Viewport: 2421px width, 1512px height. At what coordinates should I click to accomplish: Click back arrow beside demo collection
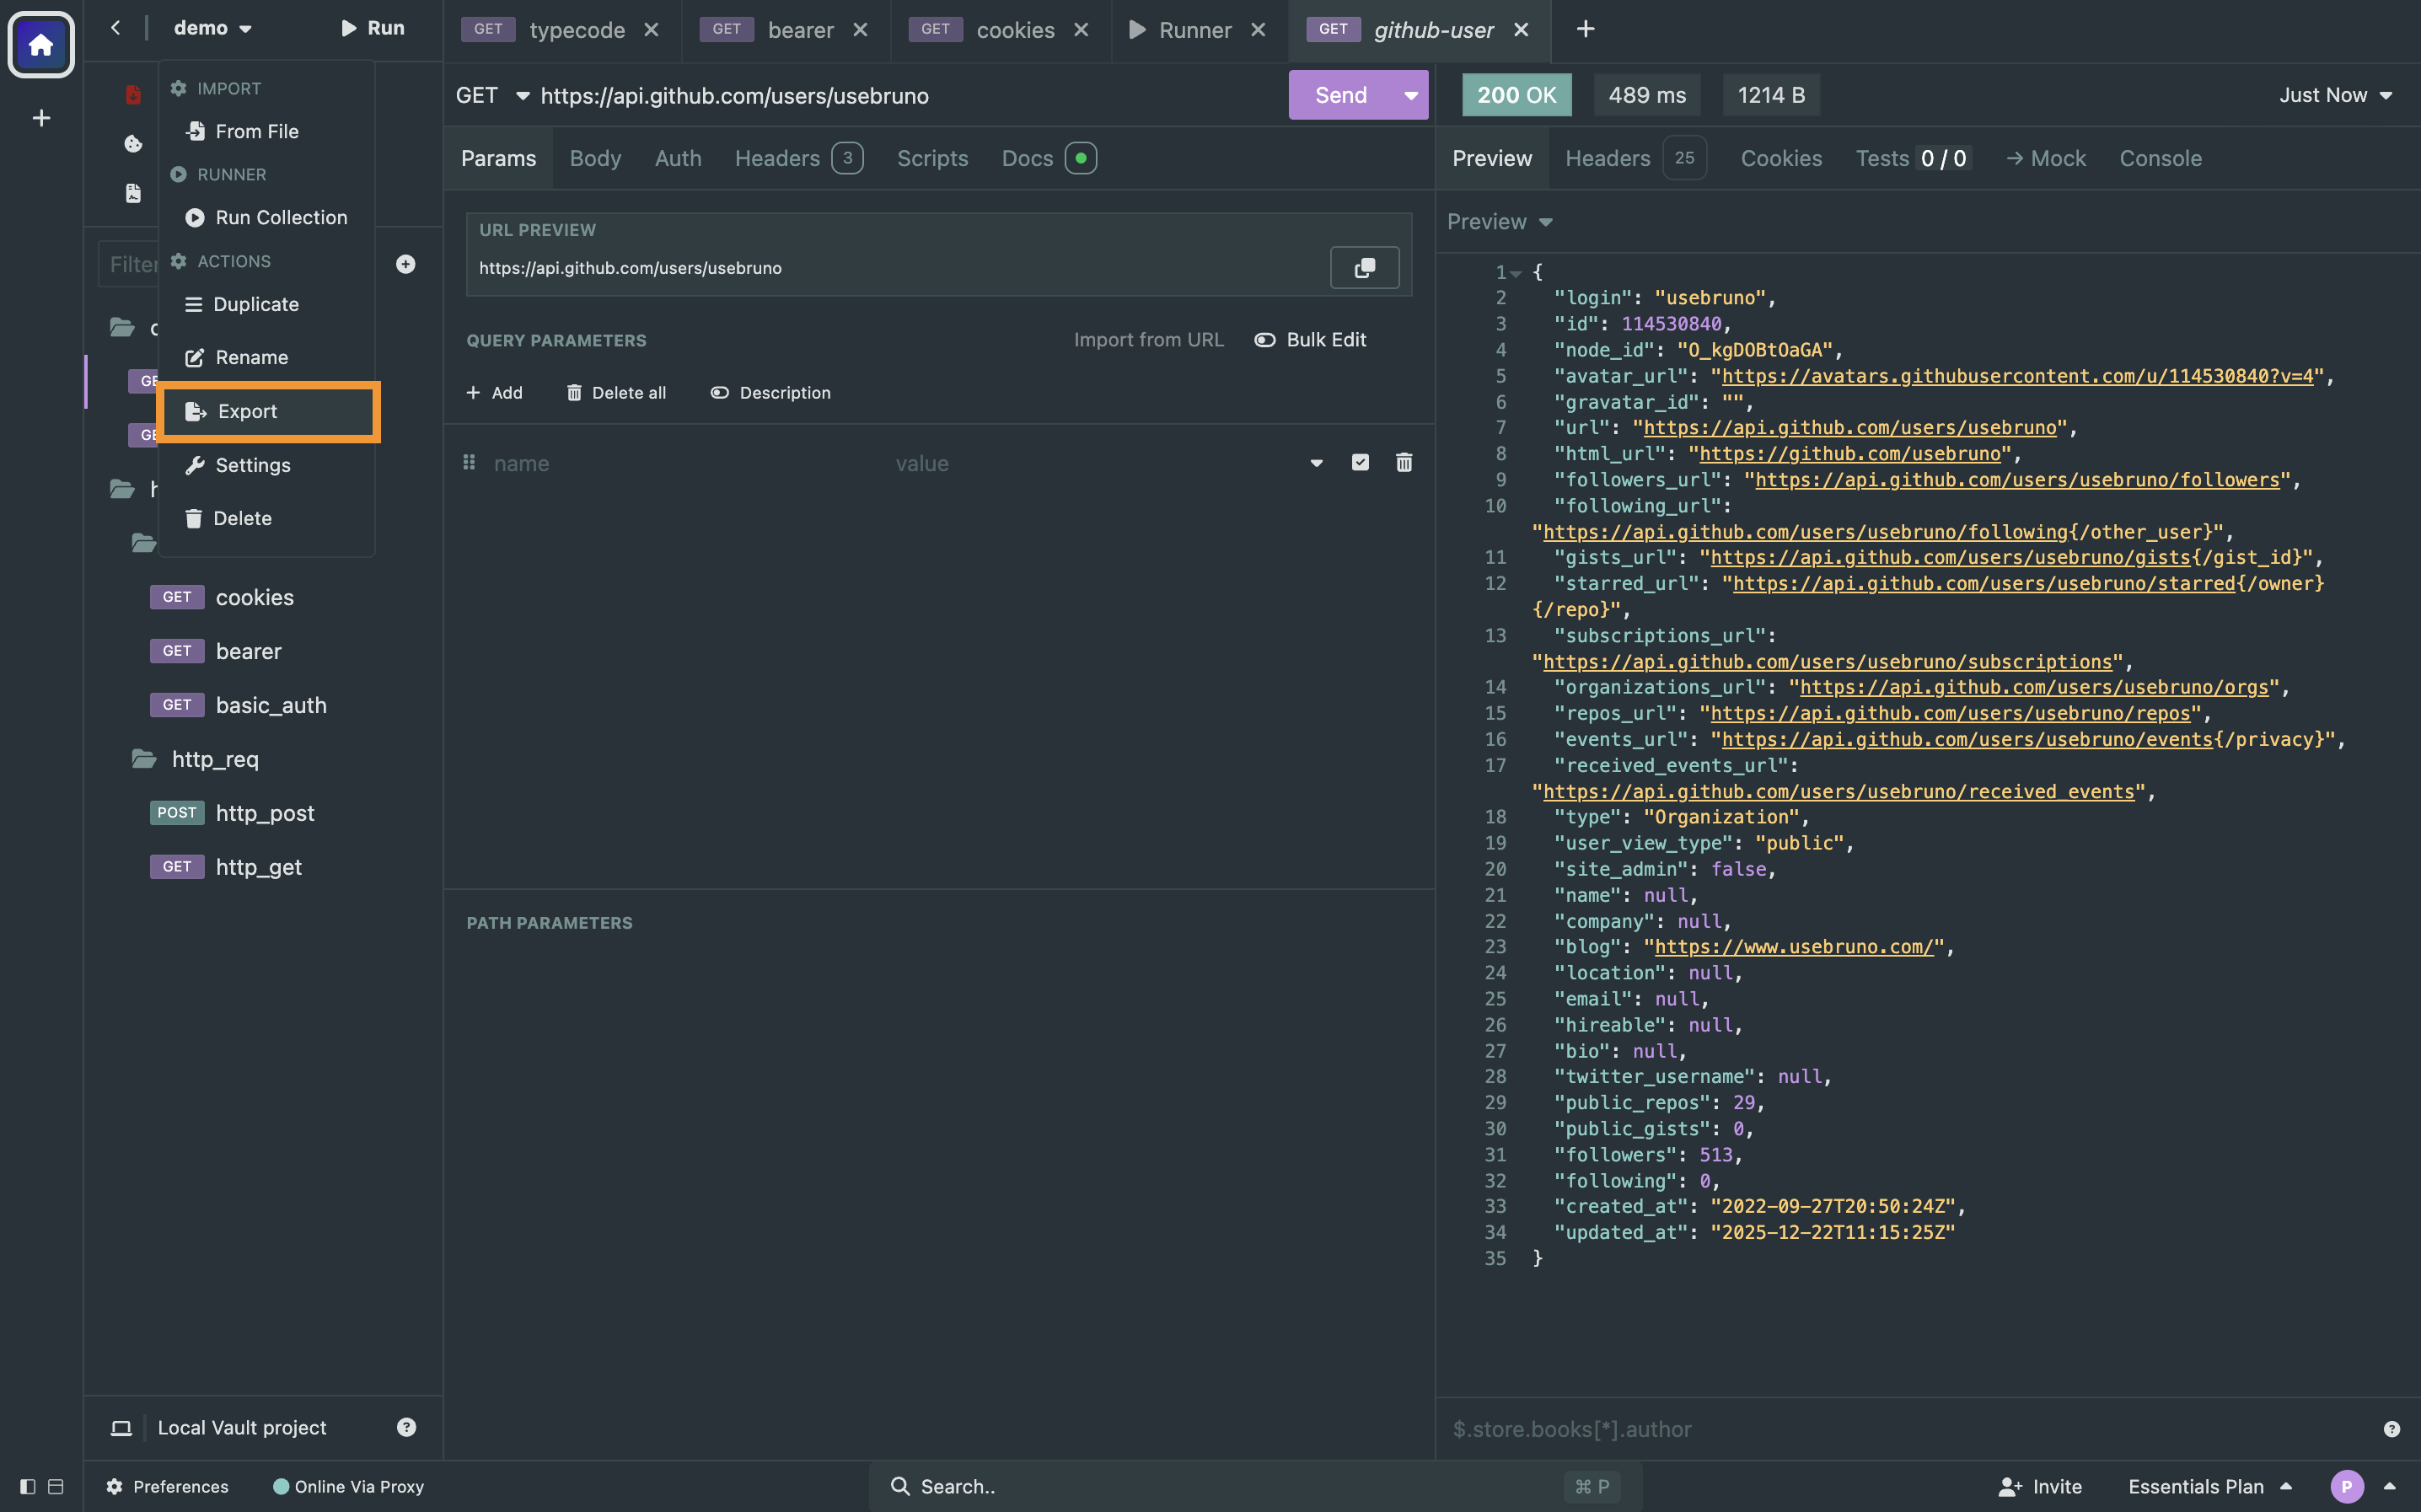(x=116, y=28)
